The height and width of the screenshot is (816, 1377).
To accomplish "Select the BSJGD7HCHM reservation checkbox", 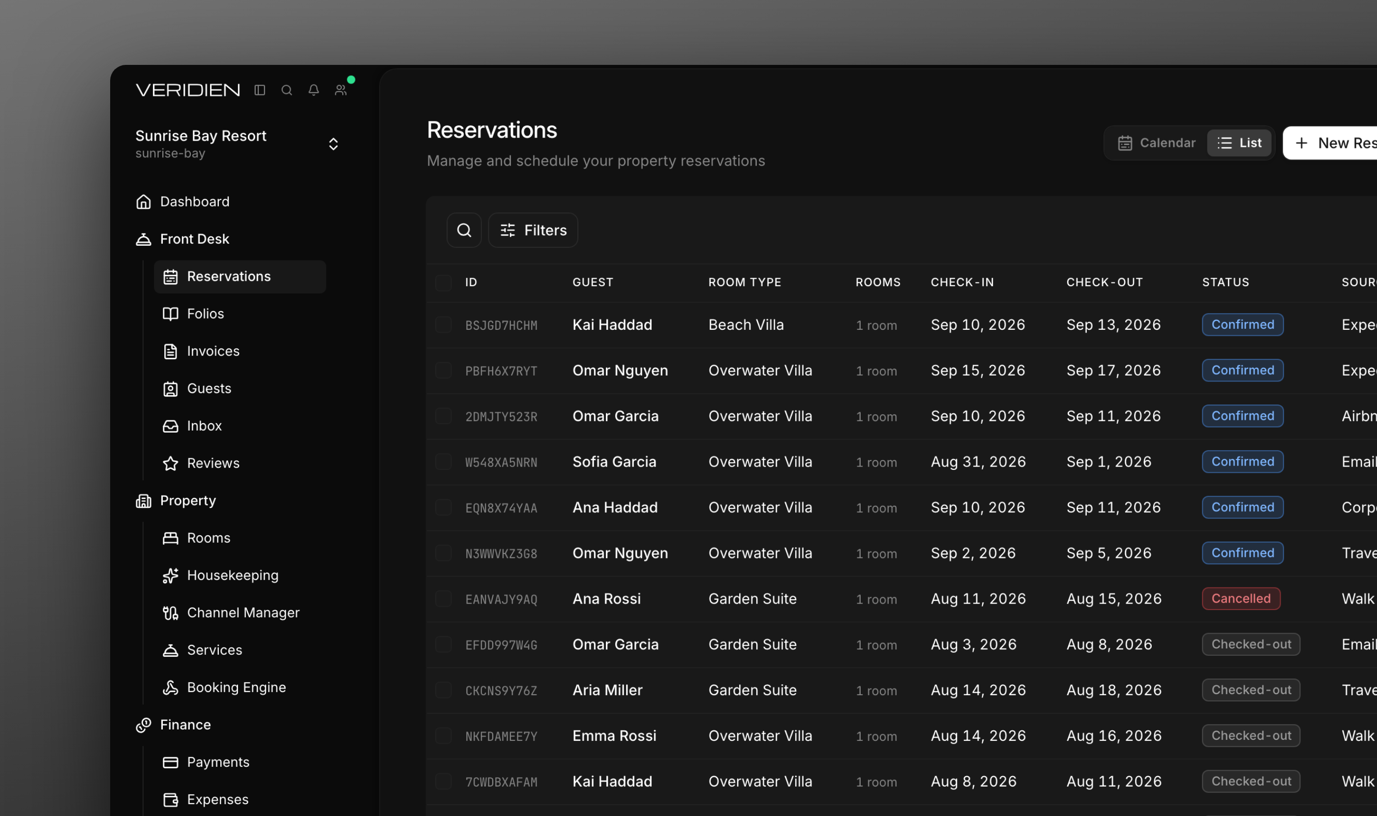I will [x=444, y=325].
